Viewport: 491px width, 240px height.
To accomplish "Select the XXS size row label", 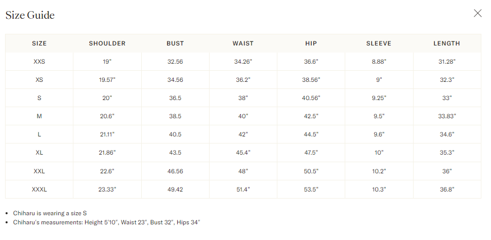I will (39, 62).
